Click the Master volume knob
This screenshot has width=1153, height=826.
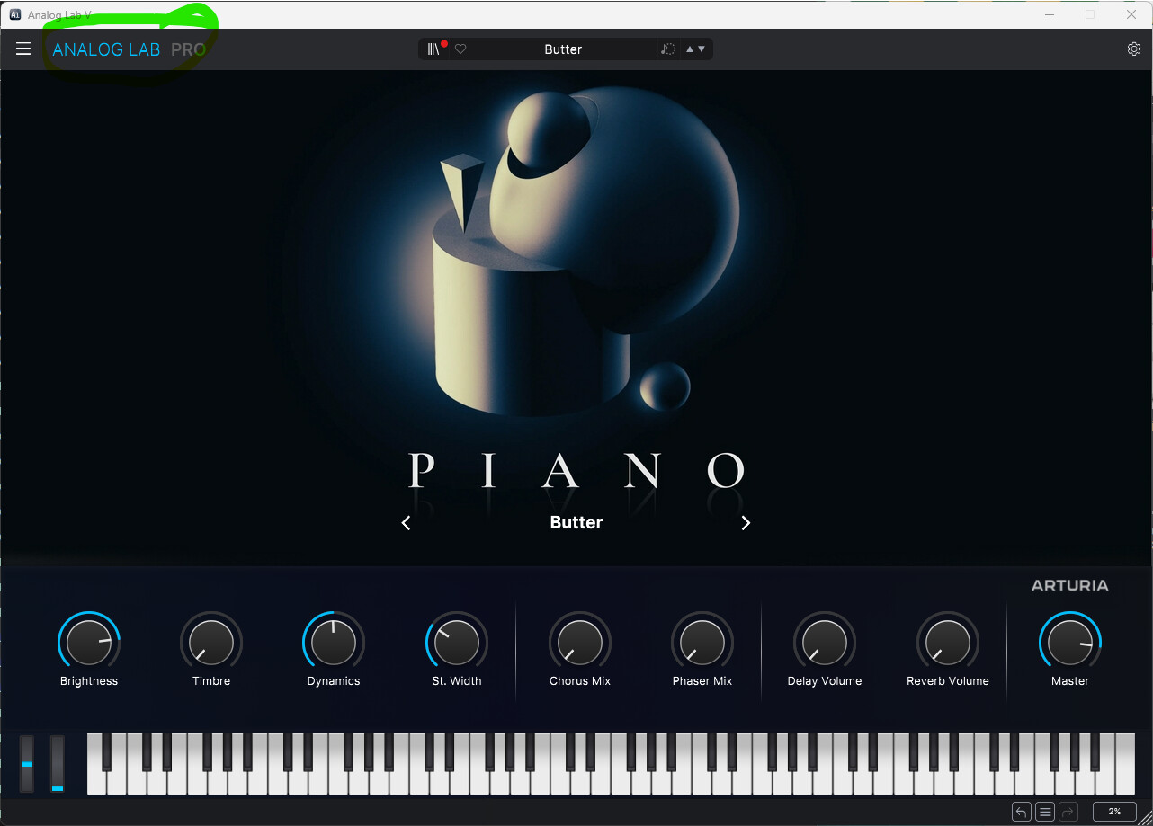[1069, 643]
